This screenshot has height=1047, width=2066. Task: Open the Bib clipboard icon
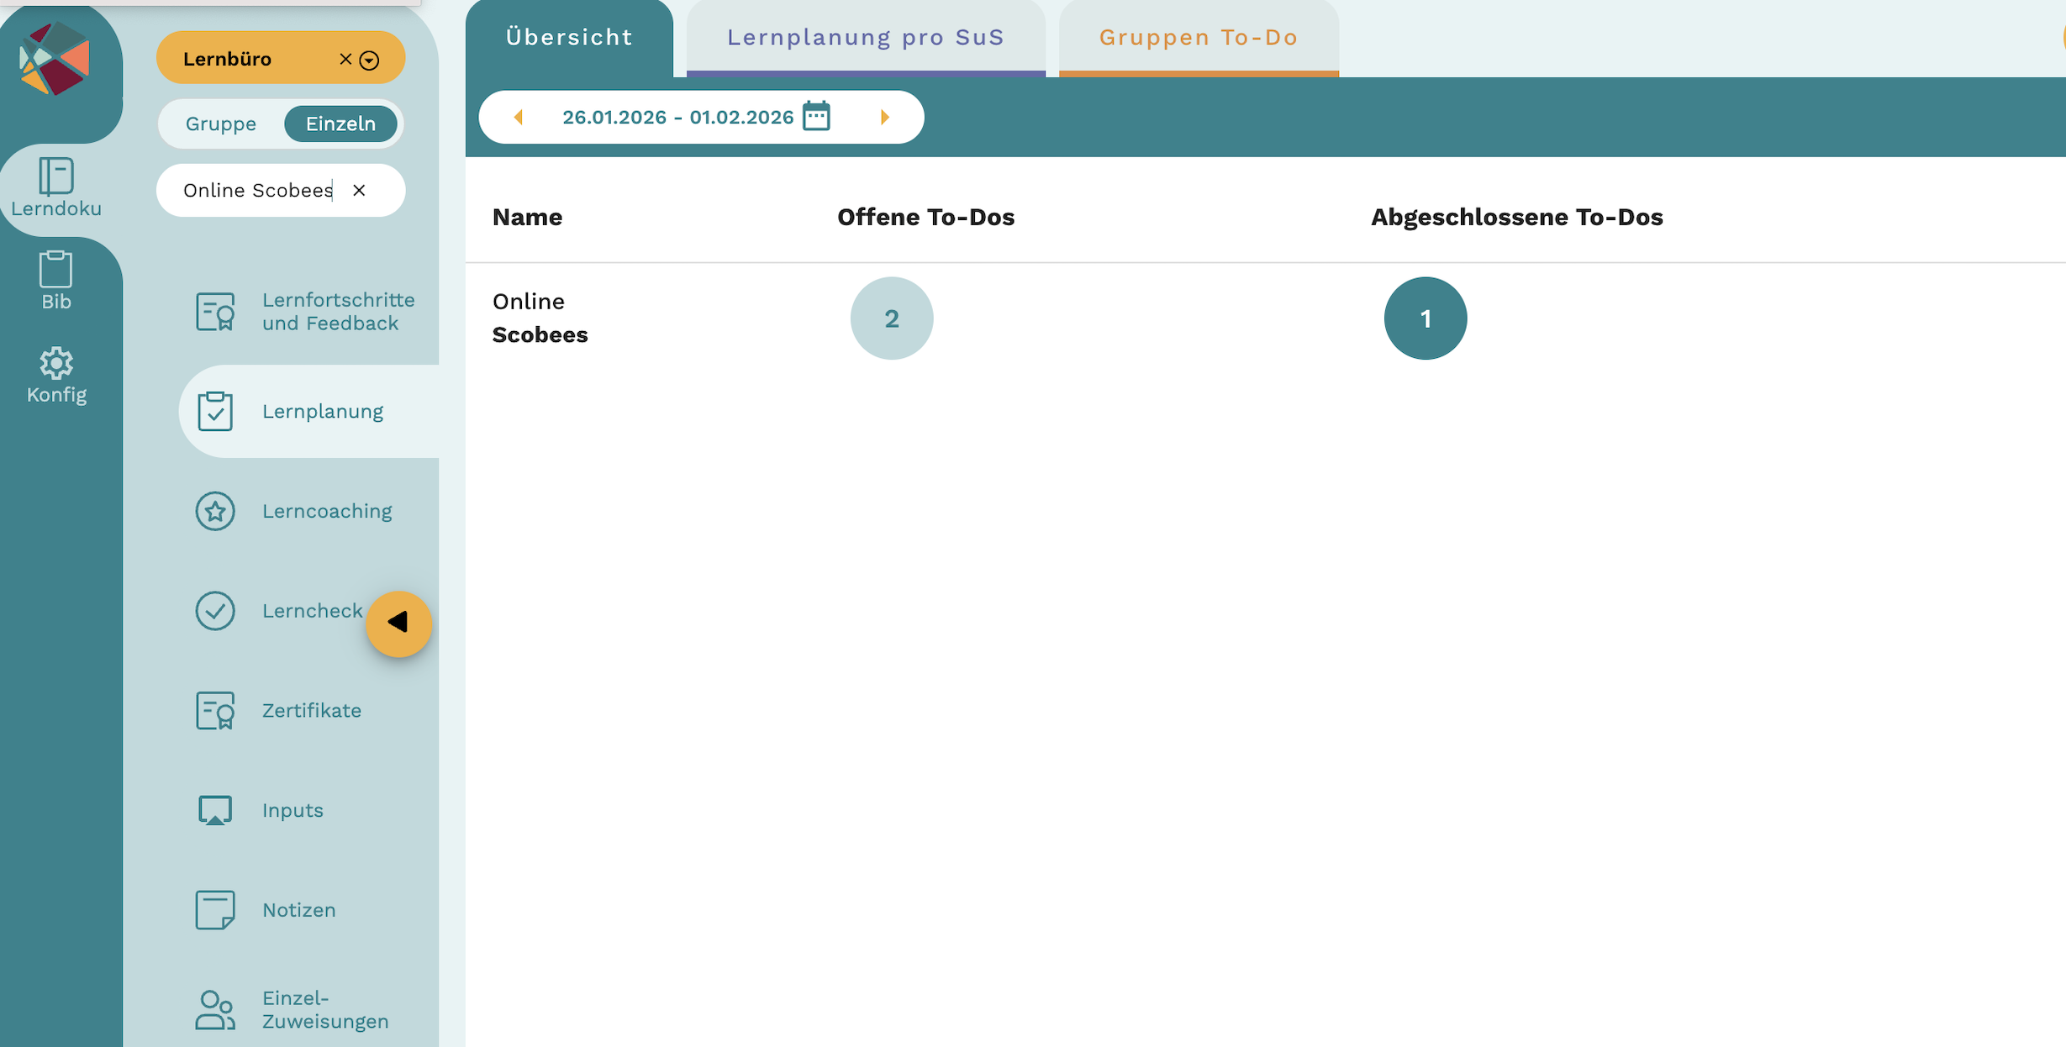click(55, 270)
